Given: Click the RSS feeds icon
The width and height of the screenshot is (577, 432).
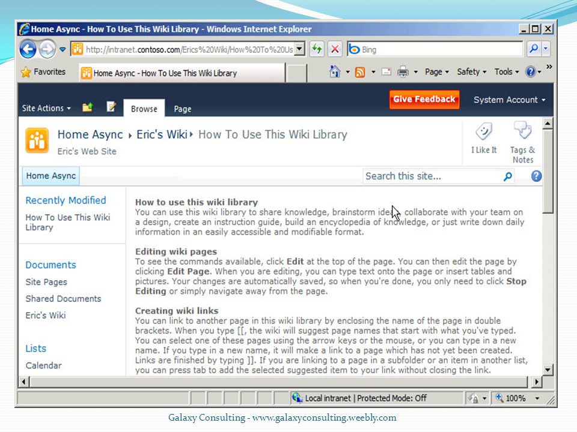Looking at the screenshot, I should click(x=360, y=73).
